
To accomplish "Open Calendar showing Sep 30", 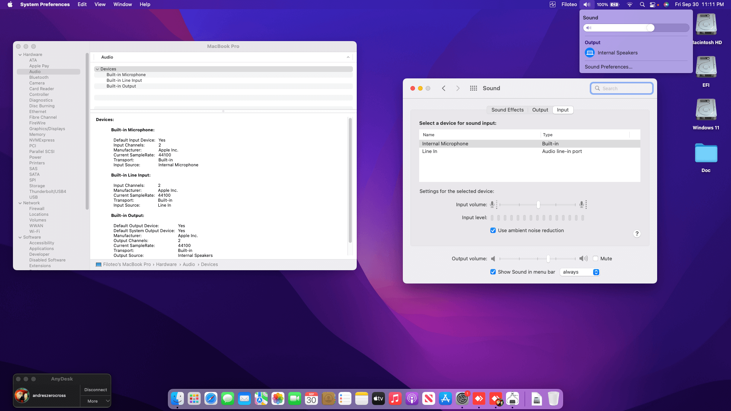I will [x=311, y=399].
